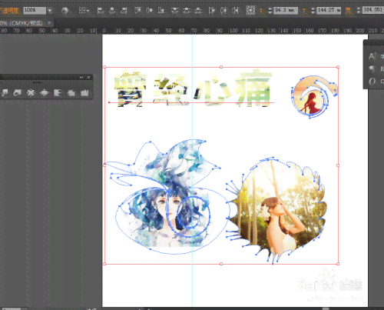Edit the X position field 94.3 mm
This screenshot has width=384, height=310.
(286, 11)
